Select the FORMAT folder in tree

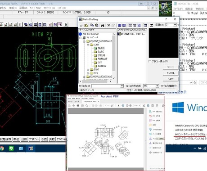click(103, 59)
